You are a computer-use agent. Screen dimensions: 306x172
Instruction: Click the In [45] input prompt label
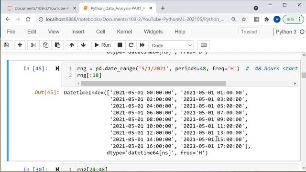click(35, 68)
